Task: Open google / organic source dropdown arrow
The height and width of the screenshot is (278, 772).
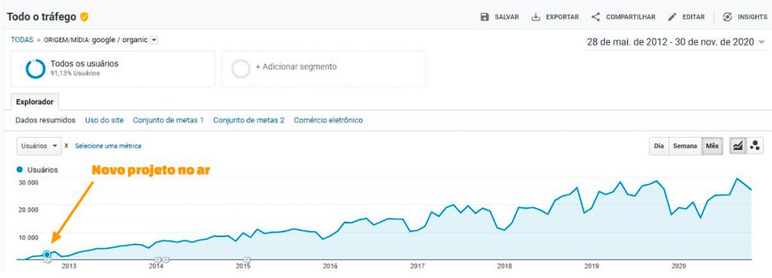Action: point(154,41)
